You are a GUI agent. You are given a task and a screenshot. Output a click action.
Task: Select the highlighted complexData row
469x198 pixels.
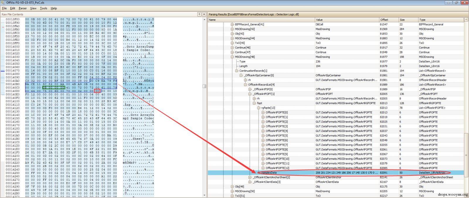click(336, 173)
